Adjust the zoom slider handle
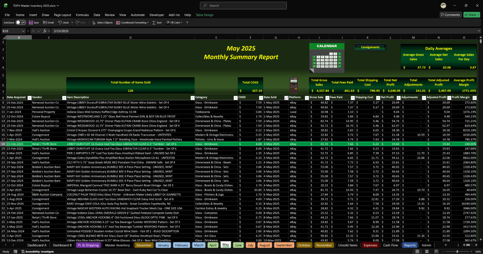This screenshot has height=254, width=483. [457, 252]
